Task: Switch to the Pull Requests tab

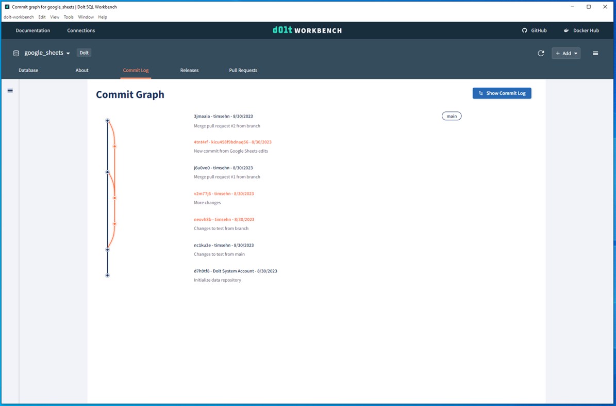Action: click(243, 70)
